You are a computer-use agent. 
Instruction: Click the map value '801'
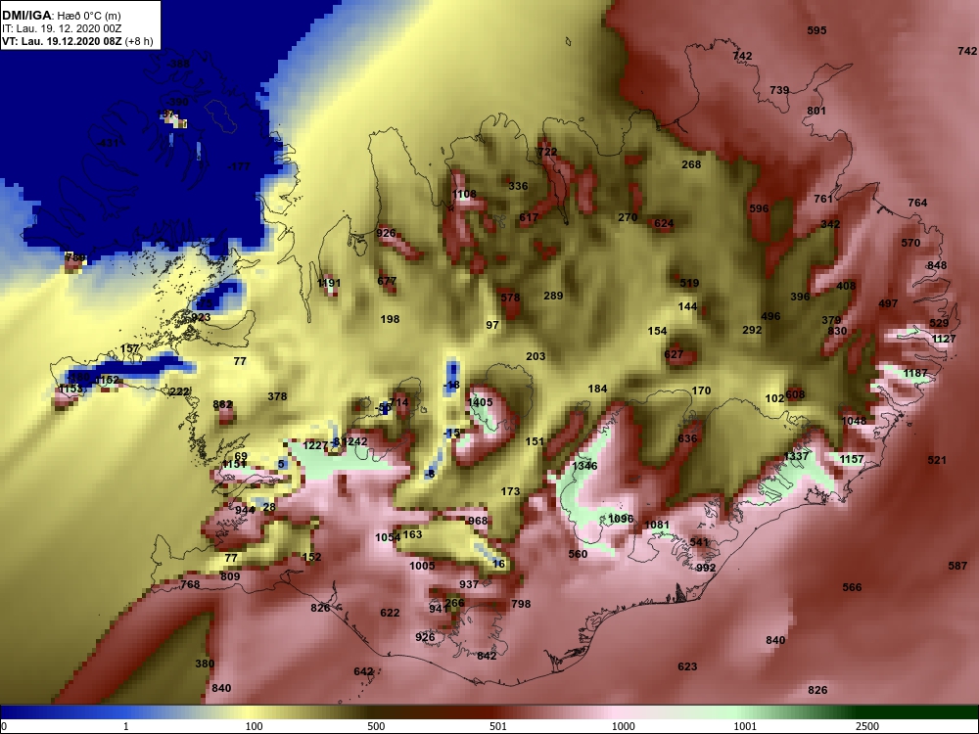pos(816,112)
